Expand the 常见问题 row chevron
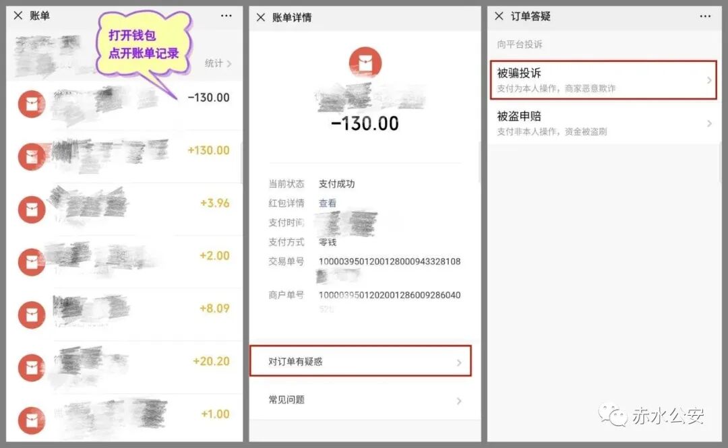Image resolution: width=728 pixels, height=448 pixels. tap(459, 401)
